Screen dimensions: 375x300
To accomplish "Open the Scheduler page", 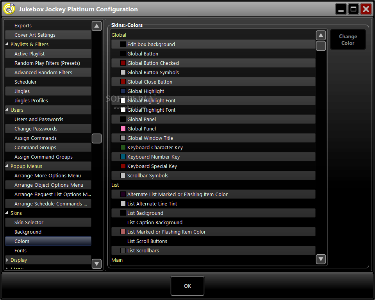I will click(48, 82).
